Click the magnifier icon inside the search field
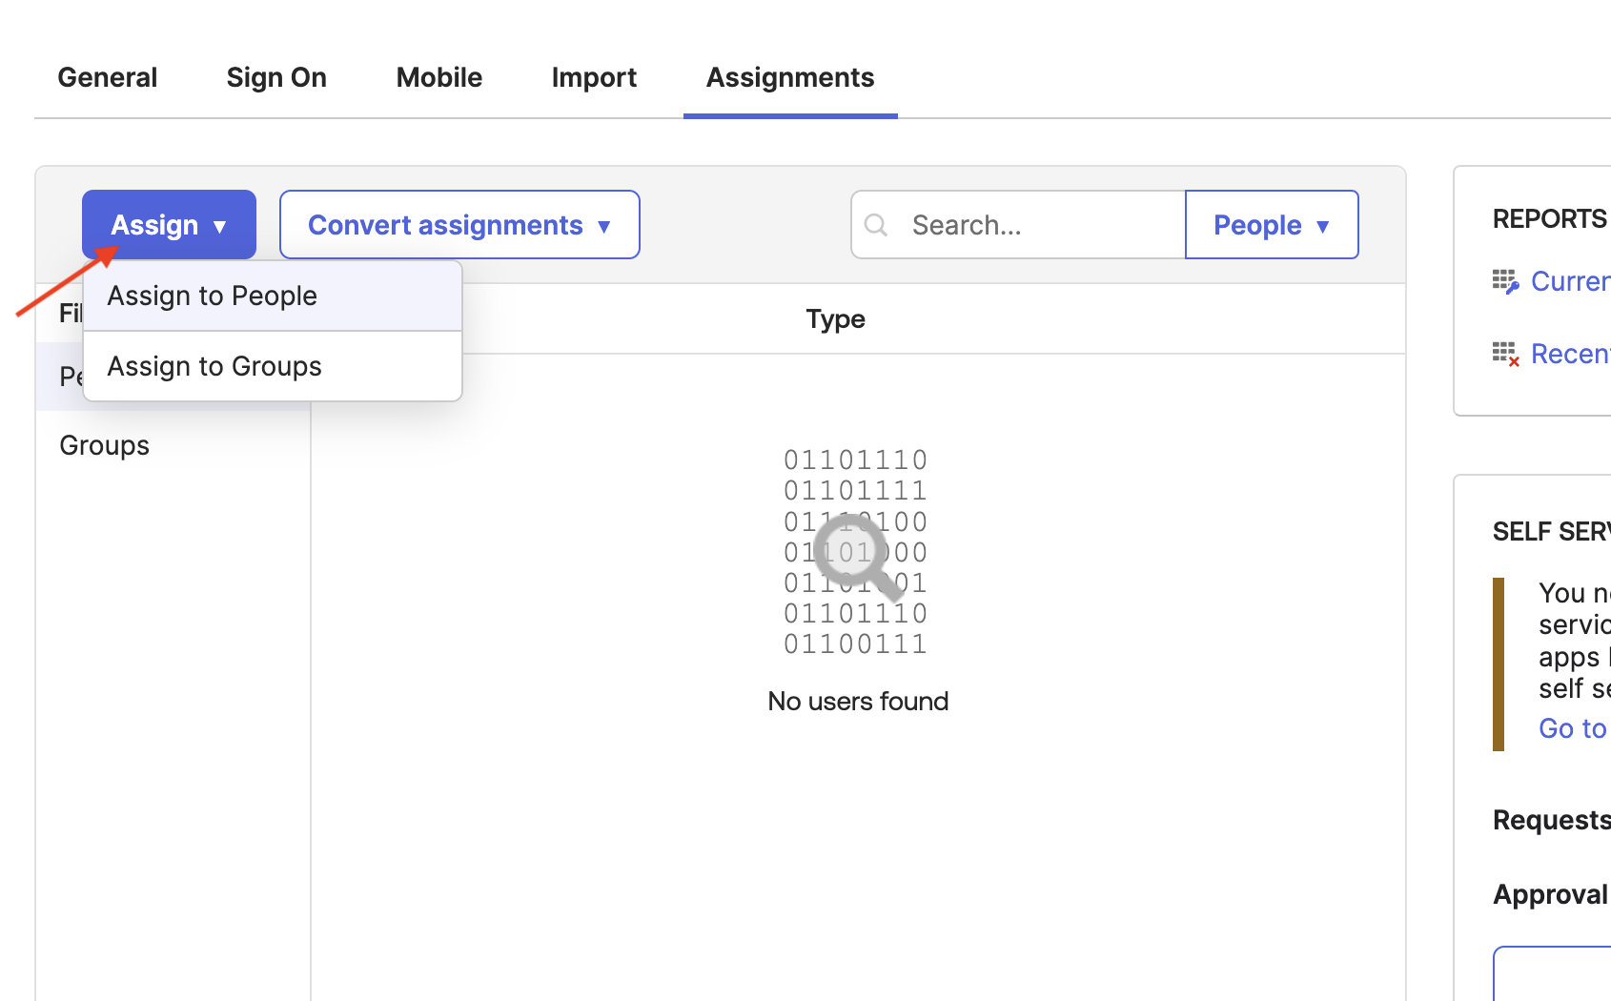Screen dimensions: 1611x1001 876,225
